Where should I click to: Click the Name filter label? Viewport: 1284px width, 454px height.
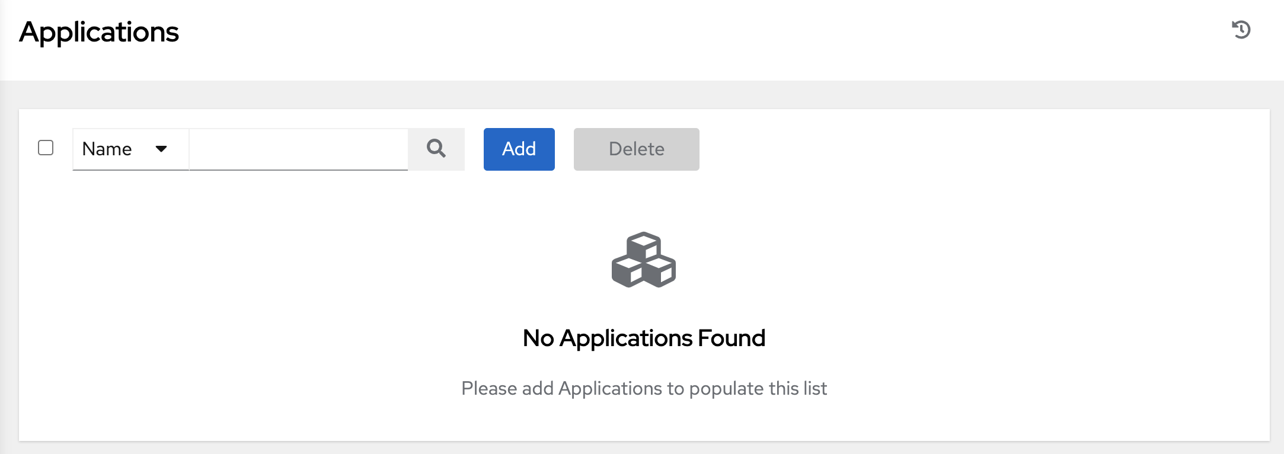click(107, 149)
